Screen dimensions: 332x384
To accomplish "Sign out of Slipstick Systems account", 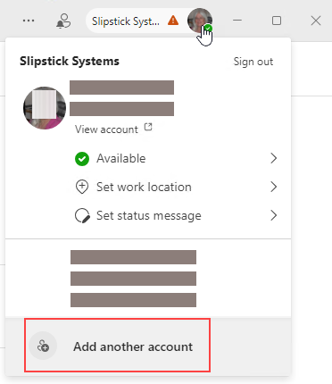I will pyautogui.click(x=253, y=62).
